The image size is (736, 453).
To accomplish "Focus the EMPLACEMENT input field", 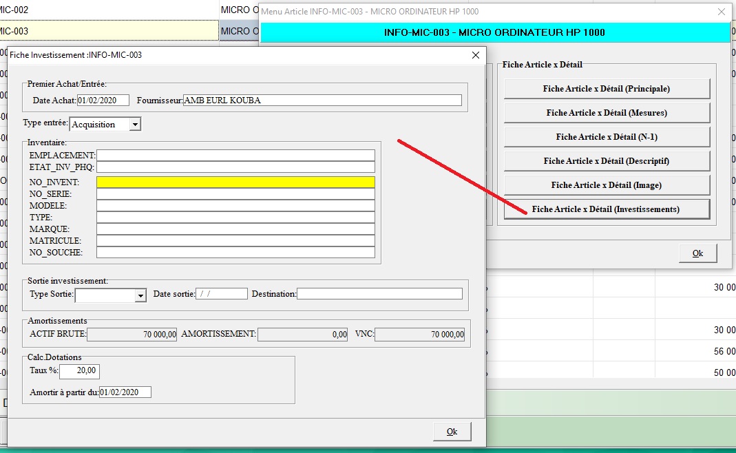I will click(x=235, y=156).
